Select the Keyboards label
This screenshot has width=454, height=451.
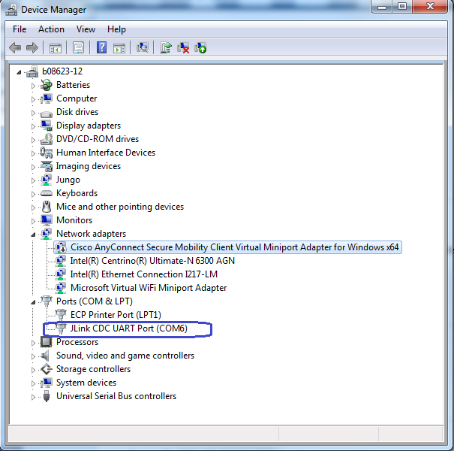point(77,193)
